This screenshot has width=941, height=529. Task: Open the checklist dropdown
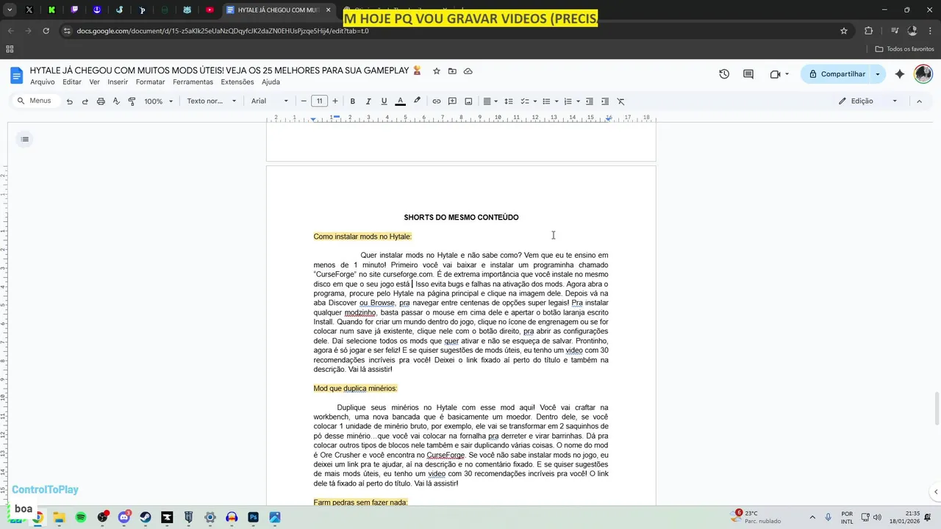click(529, 101)
